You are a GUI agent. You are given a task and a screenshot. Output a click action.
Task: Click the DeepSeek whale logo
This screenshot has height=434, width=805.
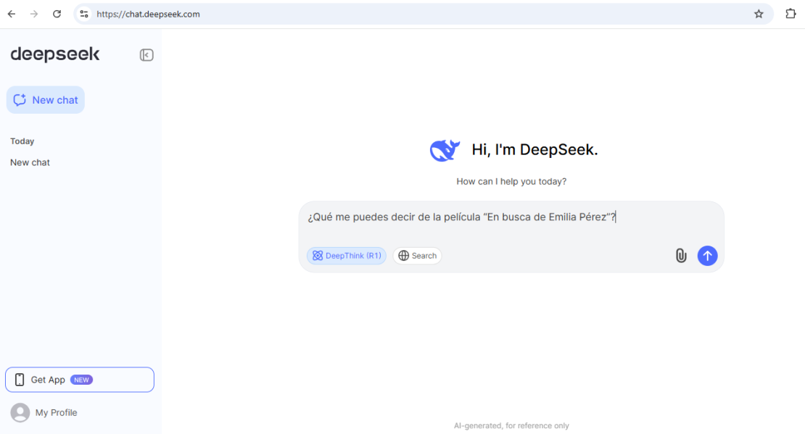pos(445,150)
